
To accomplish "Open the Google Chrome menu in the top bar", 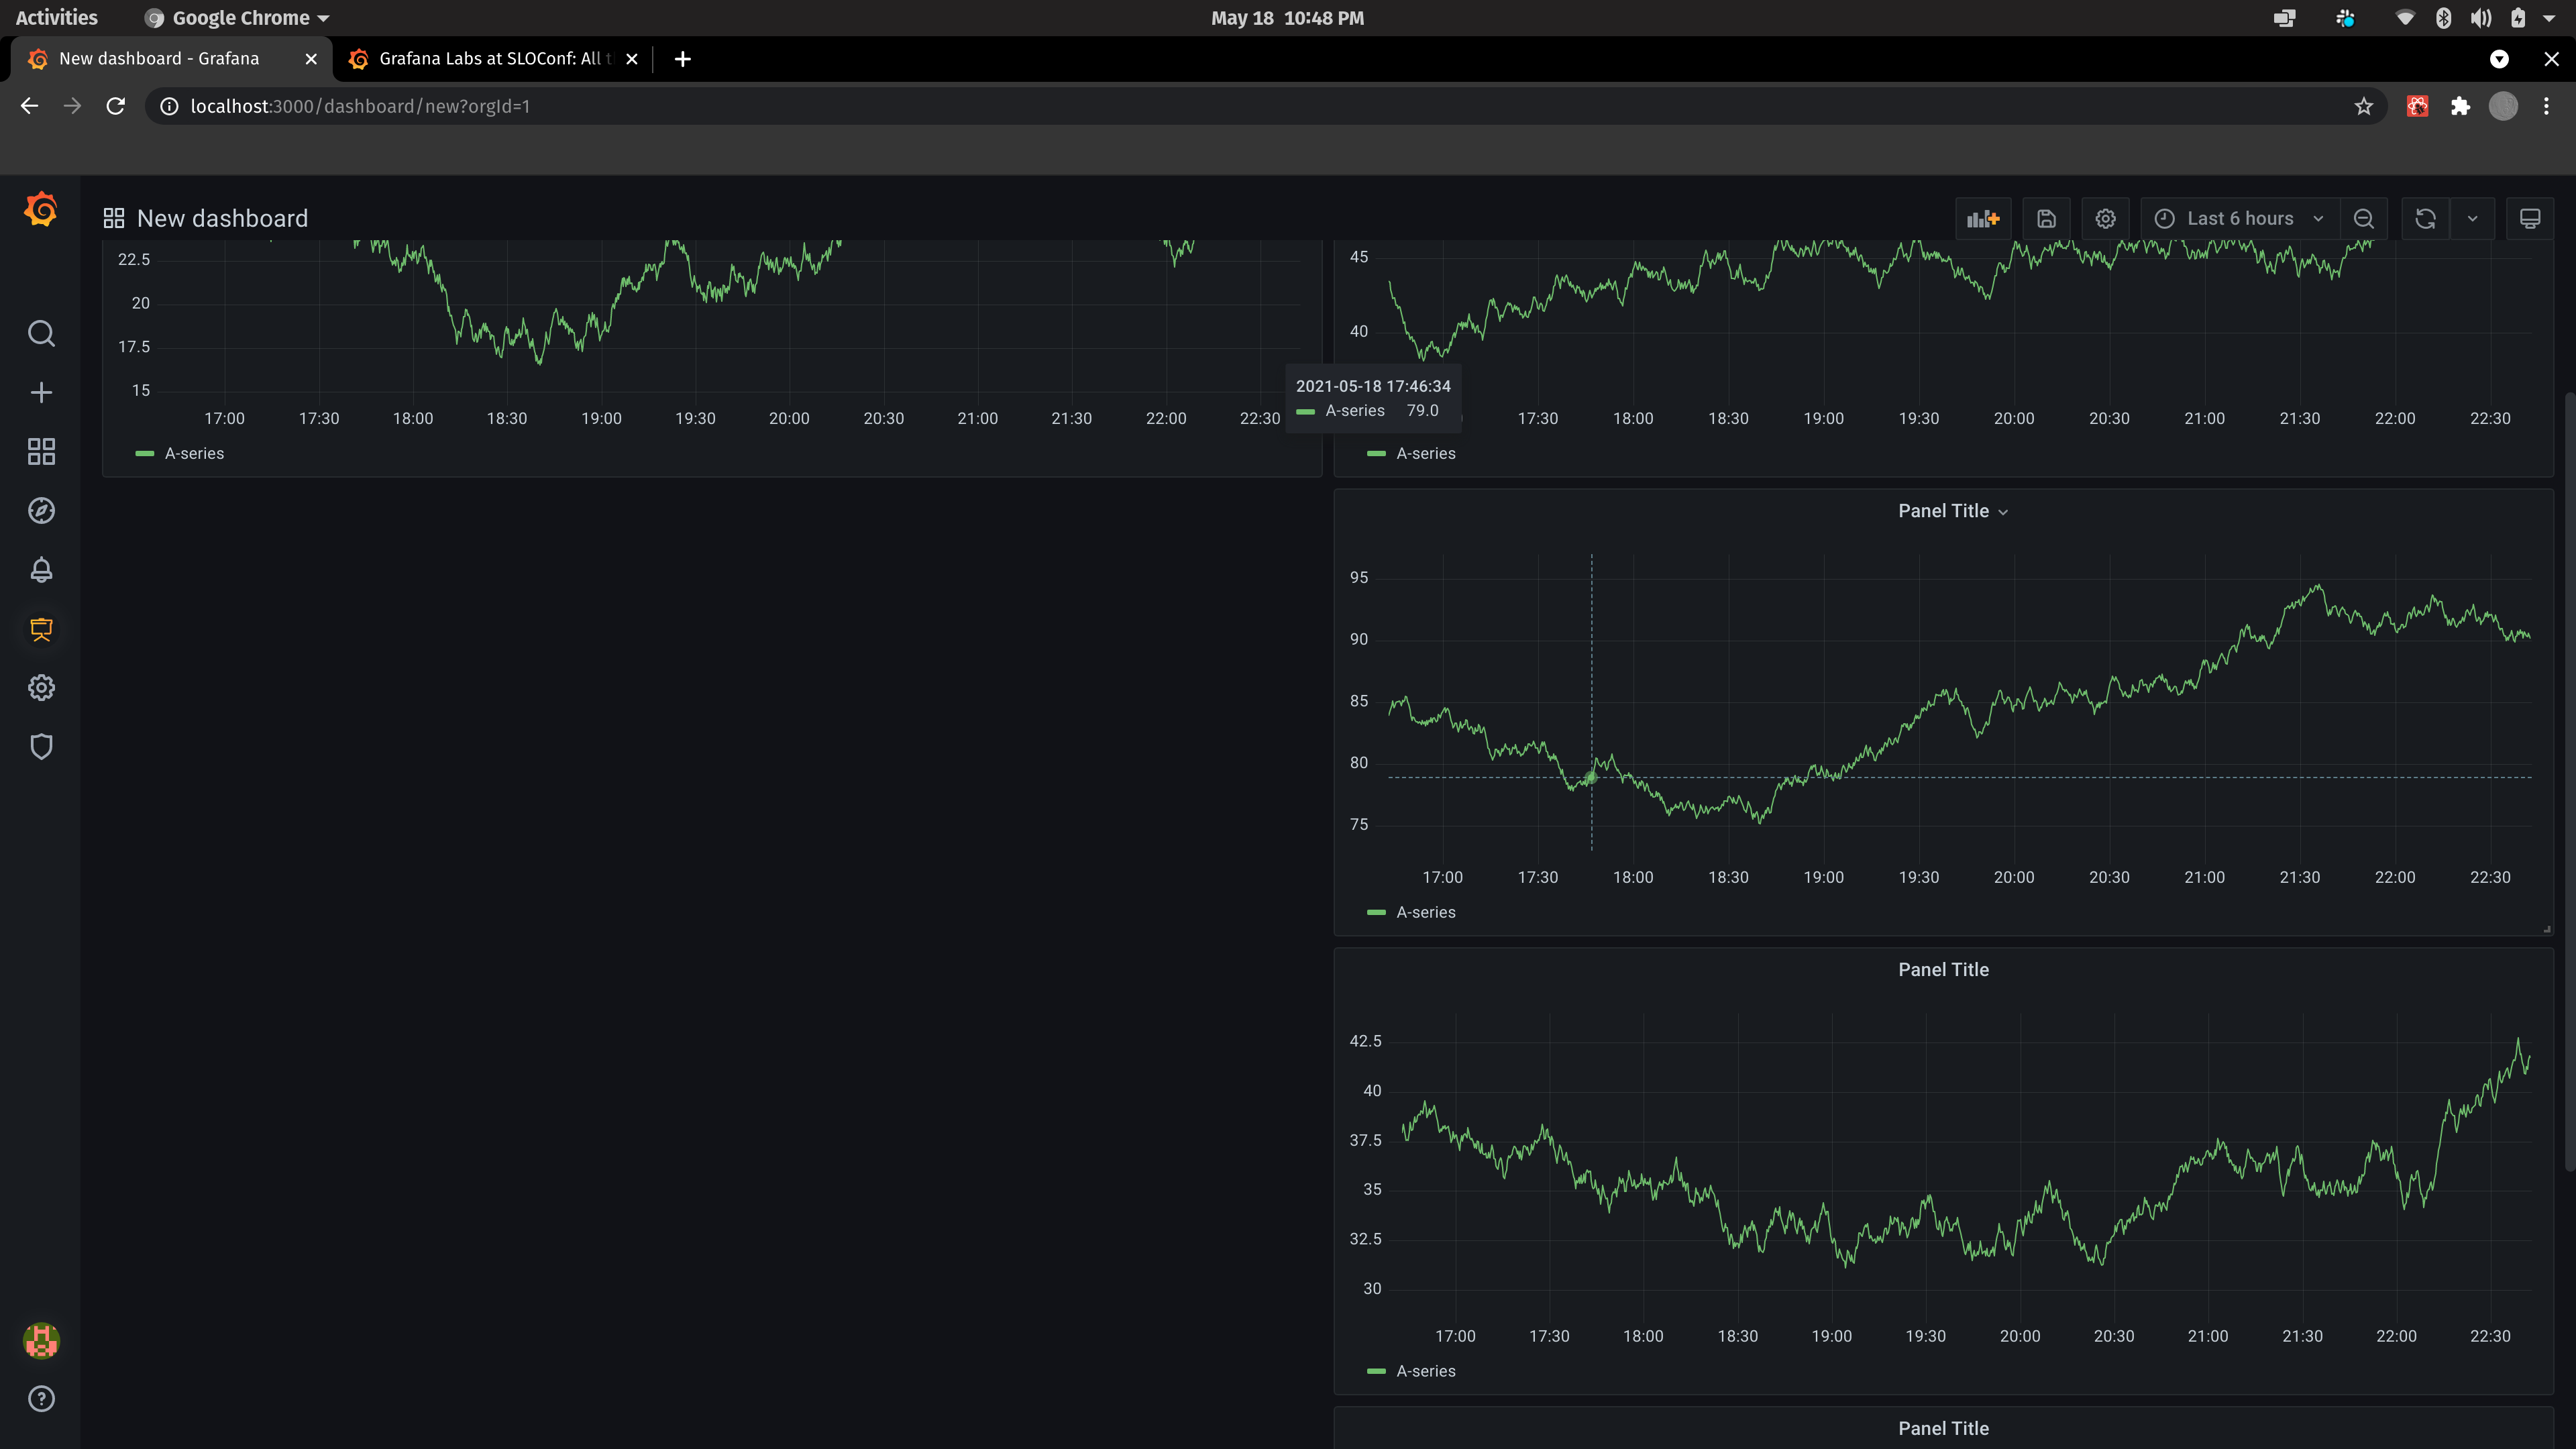I will click(x=236, y=17).
